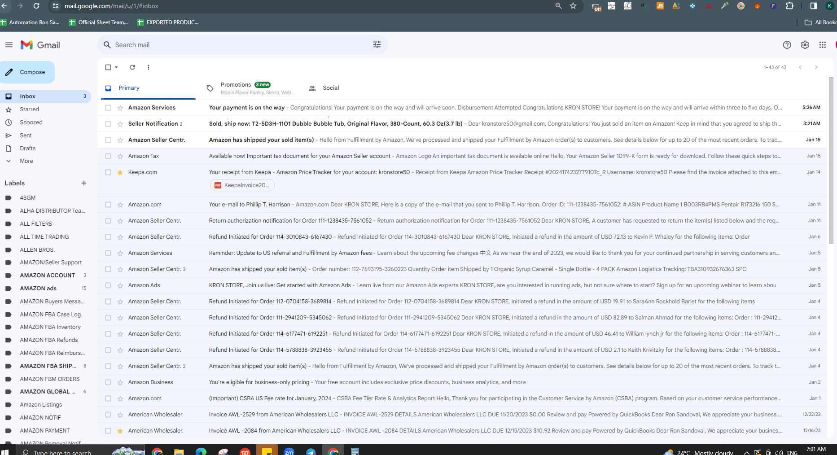Open the Google apps grid

click(x=822, y=45)
